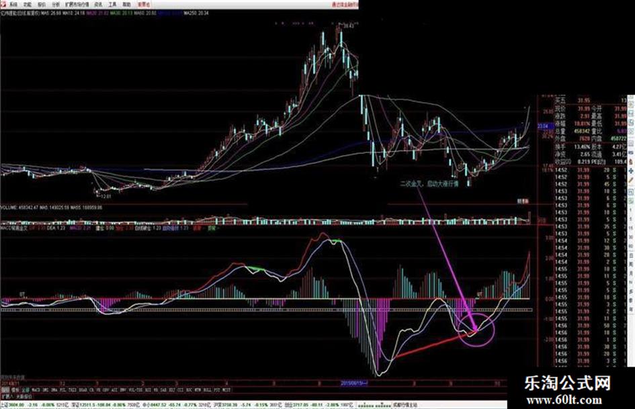Open the 扩展市场行情 menu
This screenshot has width=635, height=409.
tap(77, 5)
